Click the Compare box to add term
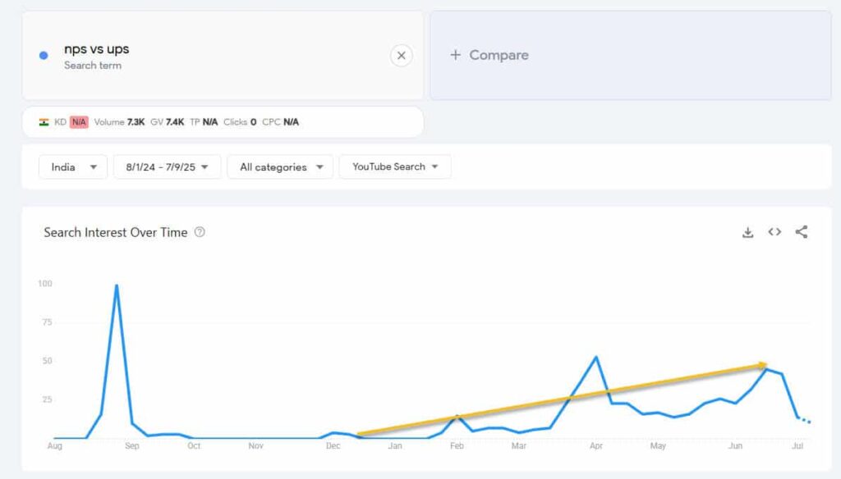 pyautogui.click(x=631, y=55)
